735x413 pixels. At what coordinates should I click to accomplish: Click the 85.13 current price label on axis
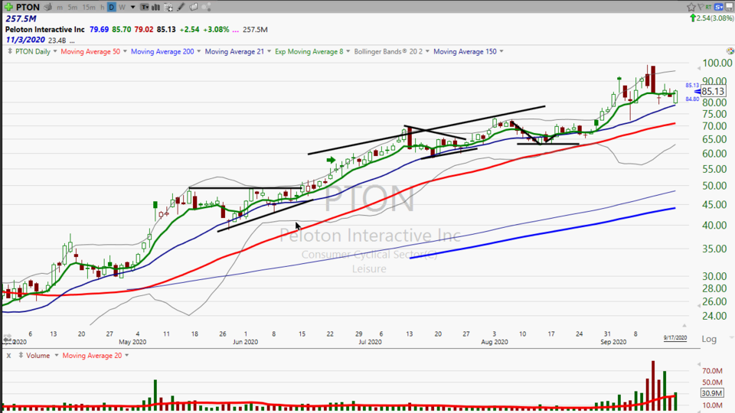pyautogui.click(x=713, y=91)
